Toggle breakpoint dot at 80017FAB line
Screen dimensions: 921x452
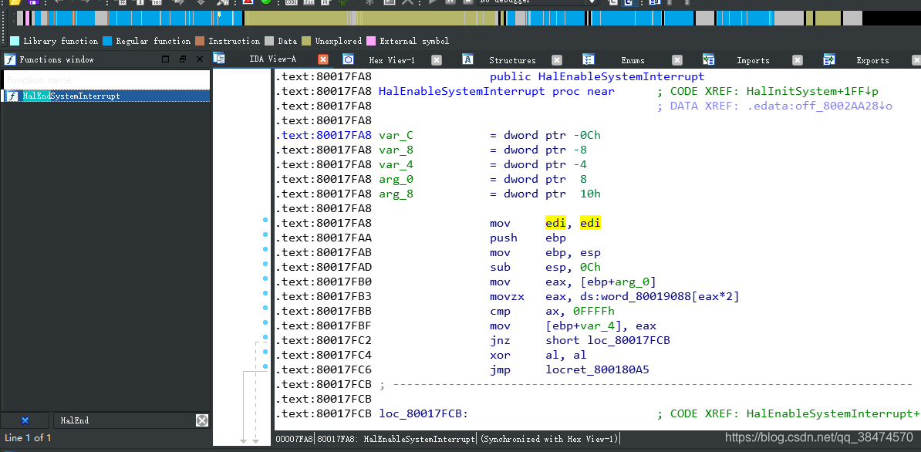[x=265, y=249]
